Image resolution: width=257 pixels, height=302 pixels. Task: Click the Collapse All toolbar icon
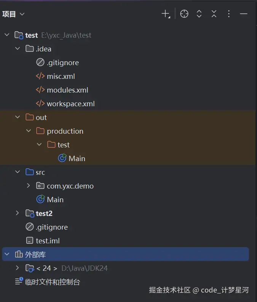(x=214, y=14)
